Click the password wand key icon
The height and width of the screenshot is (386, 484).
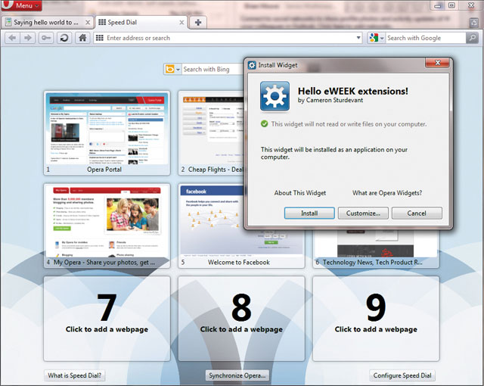pyautogui.click(x=46, y=38)
